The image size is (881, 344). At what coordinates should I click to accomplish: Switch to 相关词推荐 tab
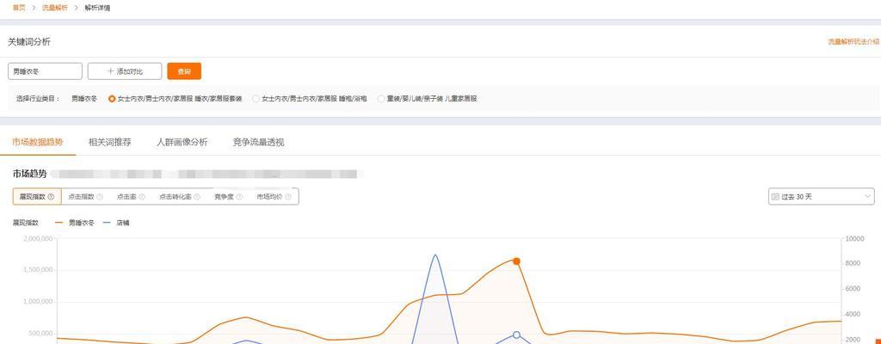tap(109, 142)
